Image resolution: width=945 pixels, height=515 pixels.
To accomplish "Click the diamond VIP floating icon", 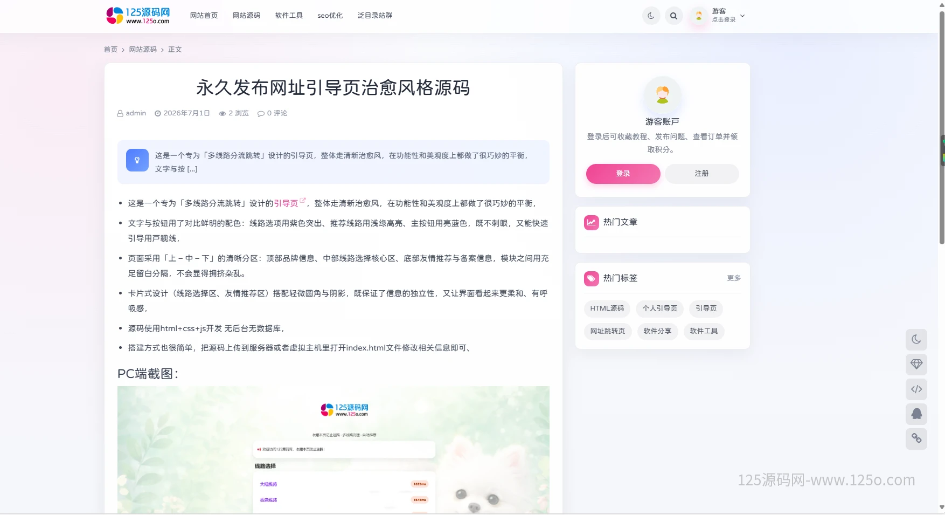I will pos(916,365).
